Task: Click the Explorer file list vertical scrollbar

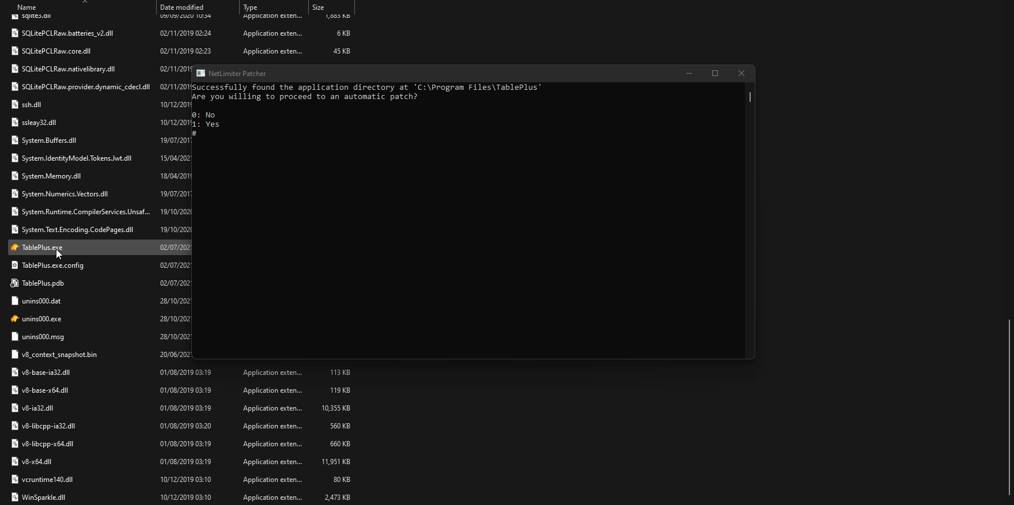Action: [1009, 407]
